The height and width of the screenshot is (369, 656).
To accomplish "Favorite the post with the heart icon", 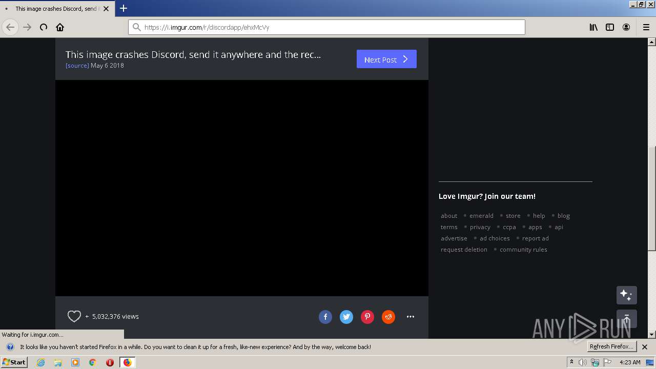I will pos(74,317).
